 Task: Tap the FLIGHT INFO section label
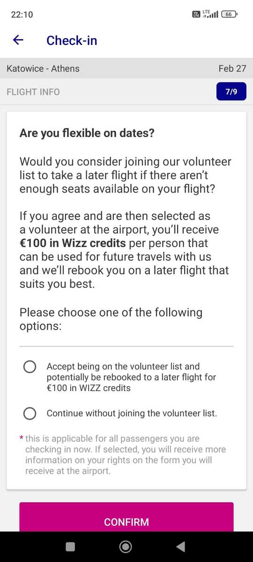33,92
